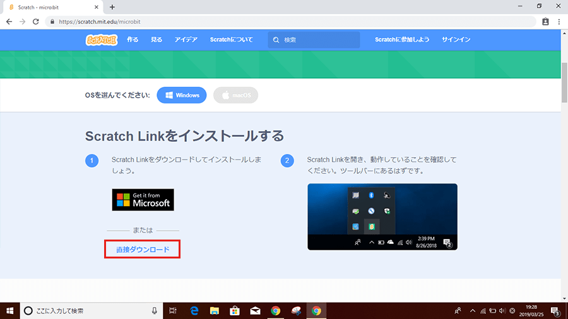
Task: Open the 作る menu item
Action: point(133,40)
